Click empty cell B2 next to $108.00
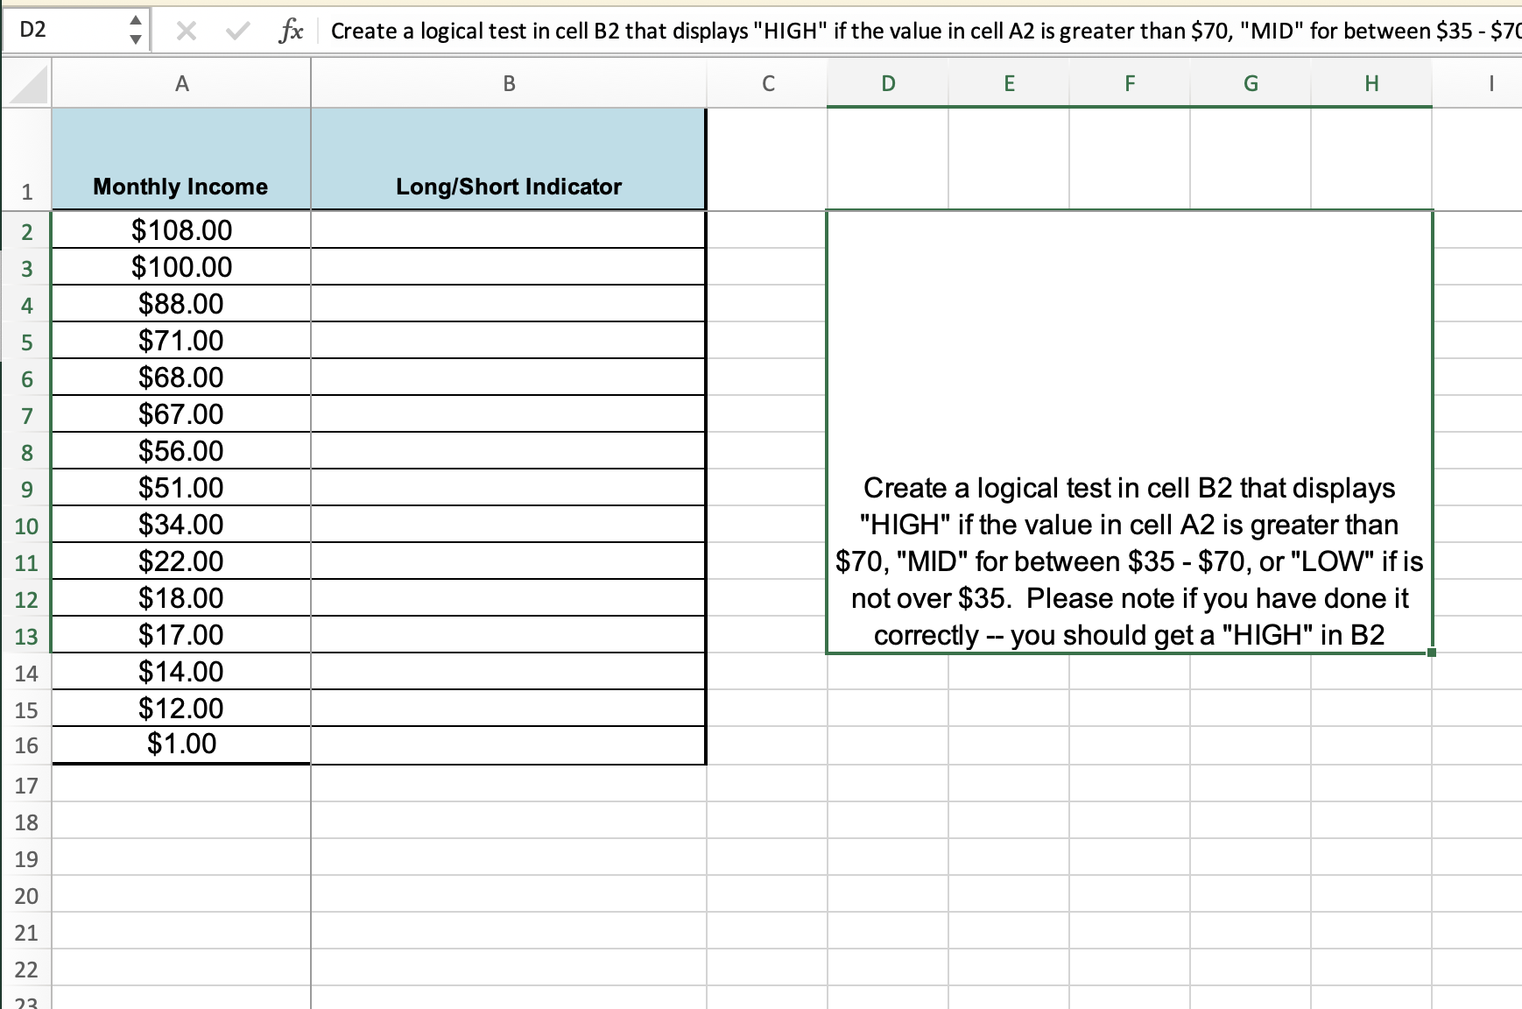The image size is (1522, 1009). (x=508, y=230)
